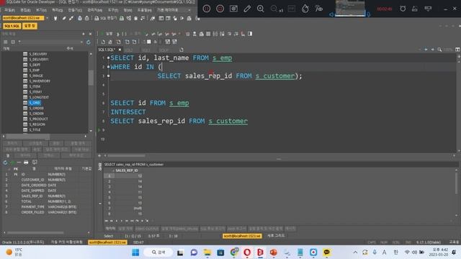This screenshot has height=259, width=461.
Task: Click the recorder zoom in magnifier
Action: point(261,9)
